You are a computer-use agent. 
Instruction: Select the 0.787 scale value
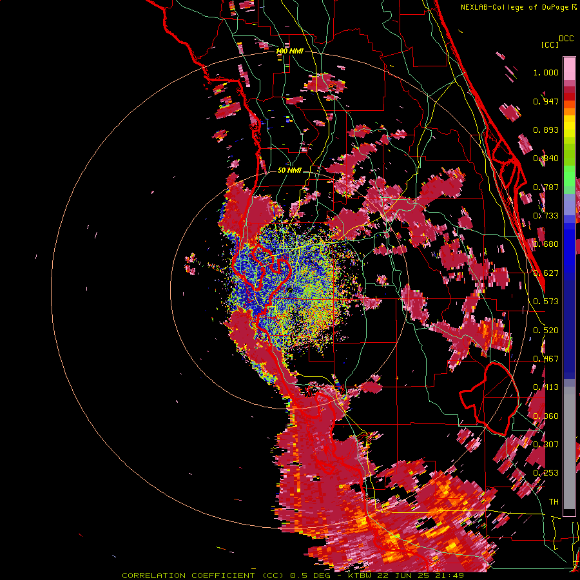(x=546, y=187)
